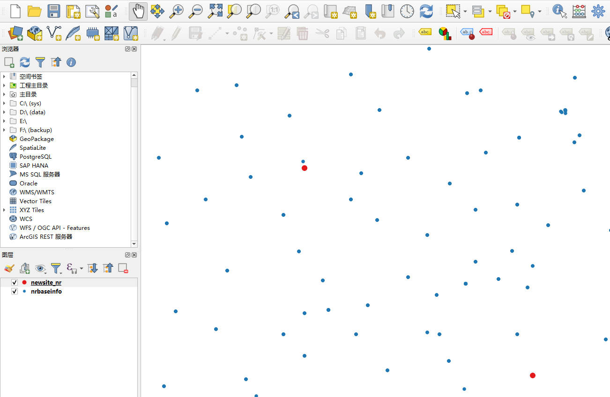Click the red newsite_nr layer symbol
The image size is (610, 397).
[24, 282]
